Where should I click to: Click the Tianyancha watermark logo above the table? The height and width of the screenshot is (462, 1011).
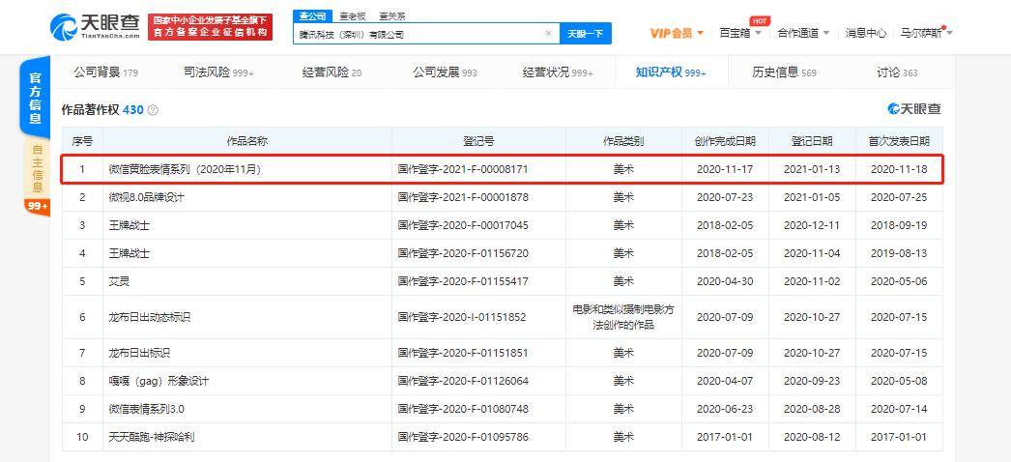point(913,109)
